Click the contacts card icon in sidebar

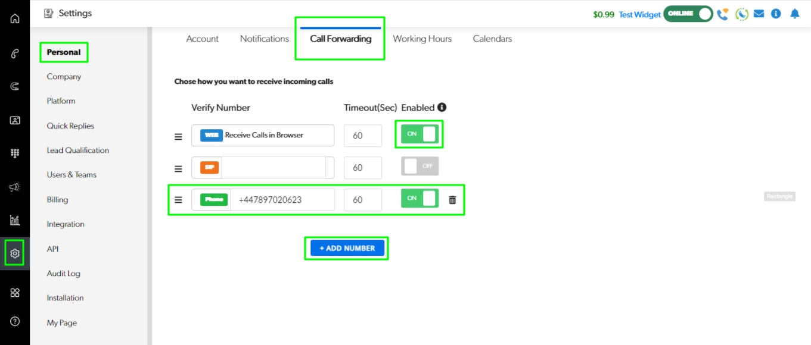click(15, 120)
